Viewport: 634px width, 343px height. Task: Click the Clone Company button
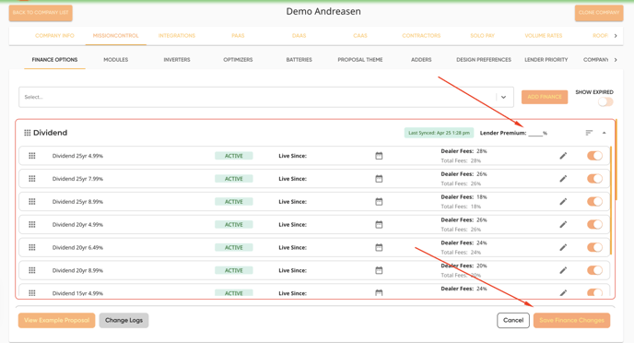pos(599,13)
